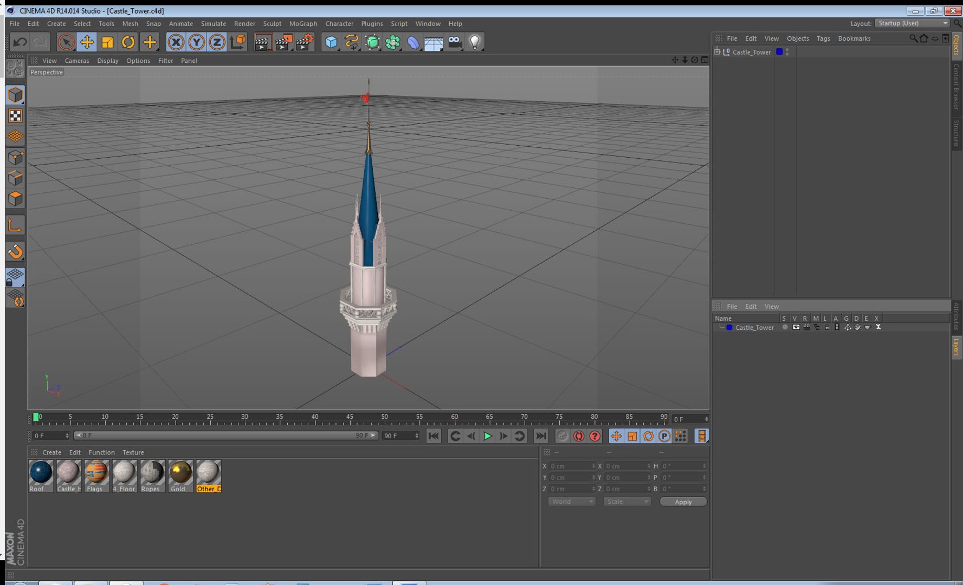Switch coordinate system icon
The width and height of the screenshot is (963, 585).
pyautogui.click(x=237, y=42)
